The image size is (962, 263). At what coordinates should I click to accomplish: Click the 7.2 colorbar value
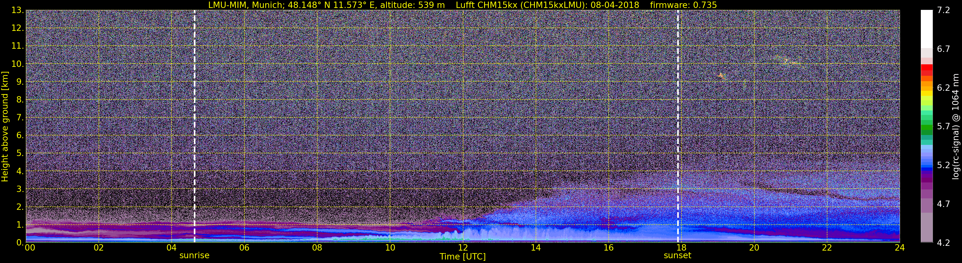(x=943, y=11)
